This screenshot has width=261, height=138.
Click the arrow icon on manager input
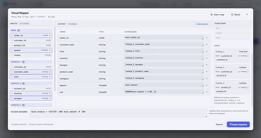pyautogui.click(x=50, y=99)
